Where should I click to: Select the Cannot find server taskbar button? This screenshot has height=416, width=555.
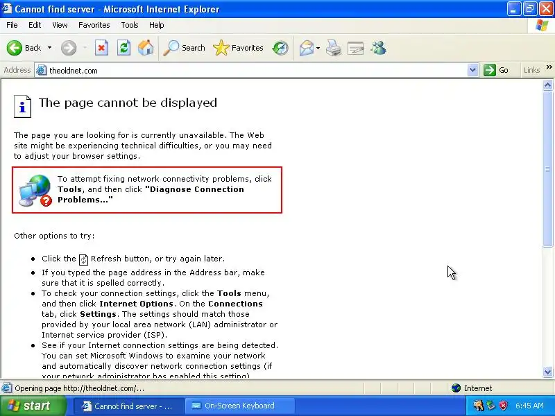click(128, 406)
